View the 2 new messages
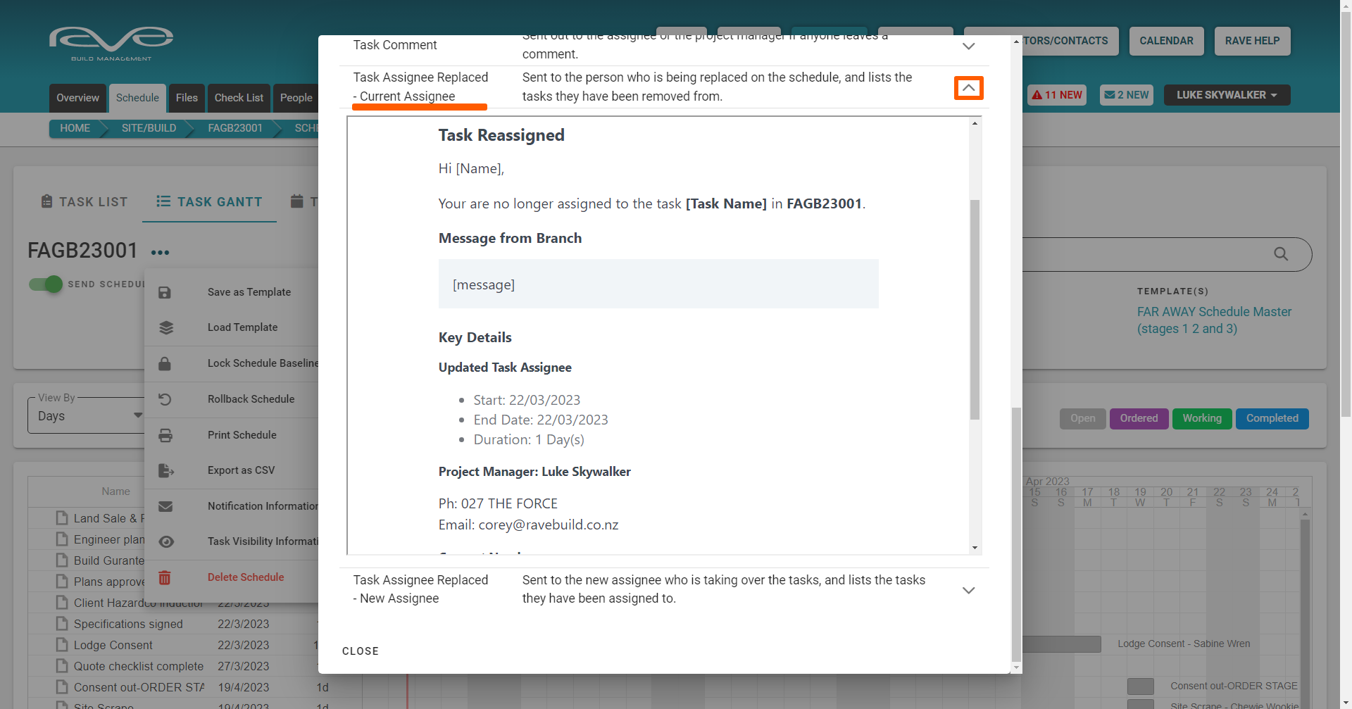Screen dimensions: 1352x709 tap(1127, 95)
